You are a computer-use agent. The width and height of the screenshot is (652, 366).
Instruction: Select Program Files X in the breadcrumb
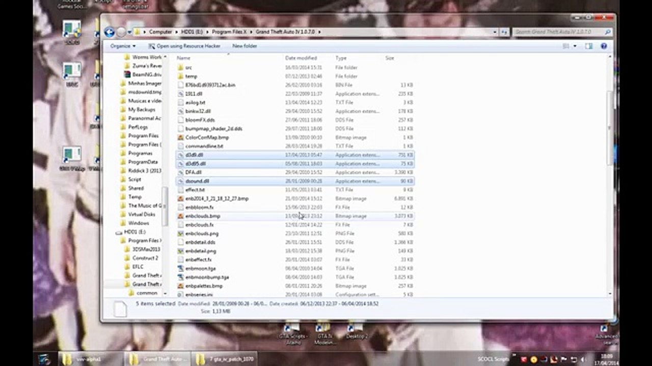[x=229, y=32]
